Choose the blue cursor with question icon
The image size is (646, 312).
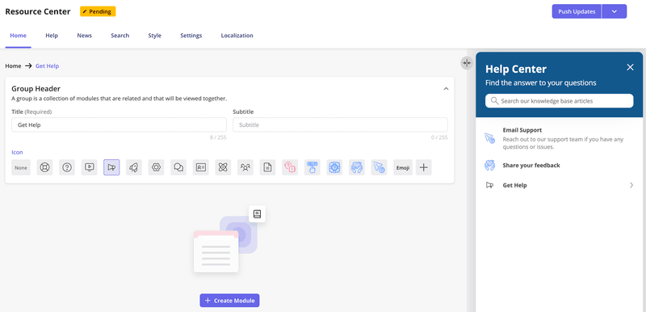(379, 167)
